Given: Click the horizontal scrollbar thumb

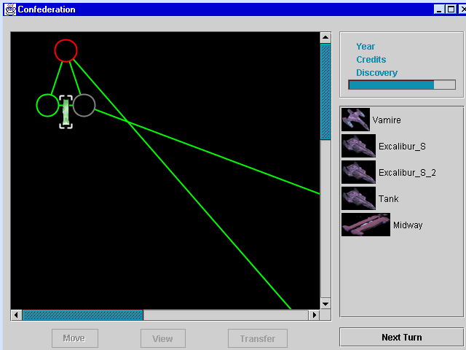Looking at the screenshot, I should click(x=82, y=315).
